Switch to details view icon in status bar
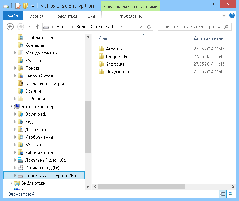This screenshot has width=239, height=201. [x=223, y=194]
